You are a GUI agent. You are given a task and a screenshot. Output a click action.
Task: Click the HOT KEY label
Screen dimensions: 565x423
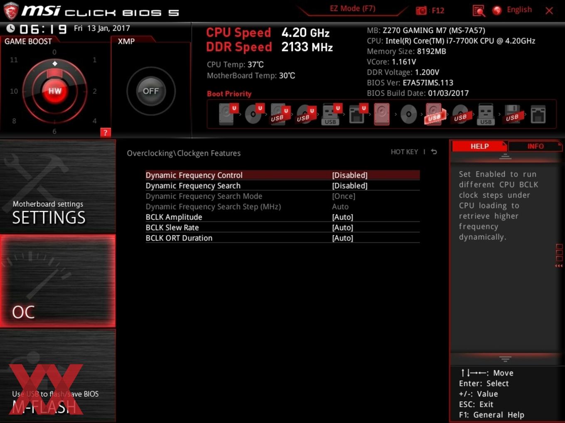pyautogui.click(x=404, y=152)
